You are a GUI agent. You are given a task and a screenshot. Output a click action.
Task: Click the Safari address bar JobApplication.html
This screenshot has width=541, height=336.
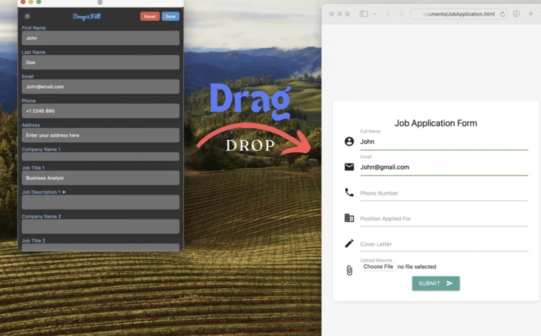[x=459, y=14]
